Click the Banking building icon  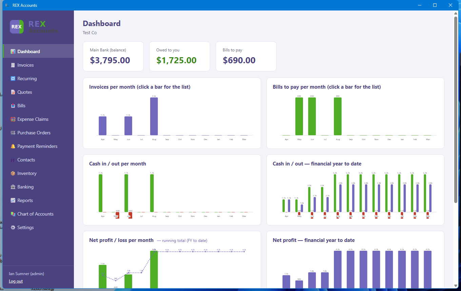click(x=13, y=187)
